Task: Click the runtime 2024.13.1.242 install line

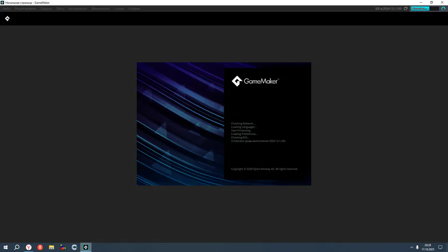Action: click(x=258, y=141)
